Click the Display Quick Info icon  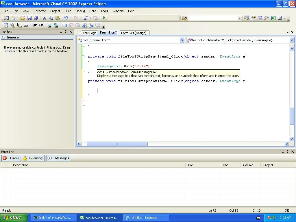19,25
